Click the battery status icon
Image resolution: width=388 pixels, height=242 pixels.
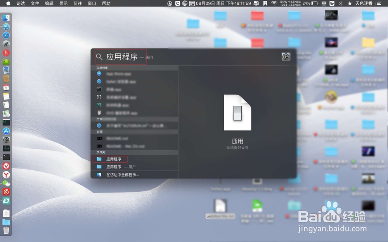coord(315,3)
